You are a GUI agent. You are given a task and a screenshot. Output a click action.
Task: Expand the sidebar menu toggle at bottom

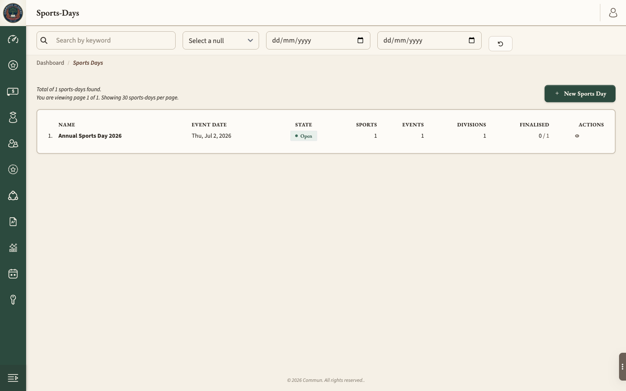coord(13,378)
